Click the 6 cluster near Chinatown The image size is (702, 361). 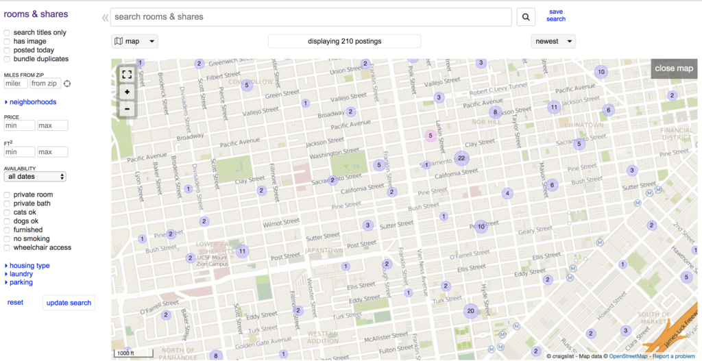[608, 110]
